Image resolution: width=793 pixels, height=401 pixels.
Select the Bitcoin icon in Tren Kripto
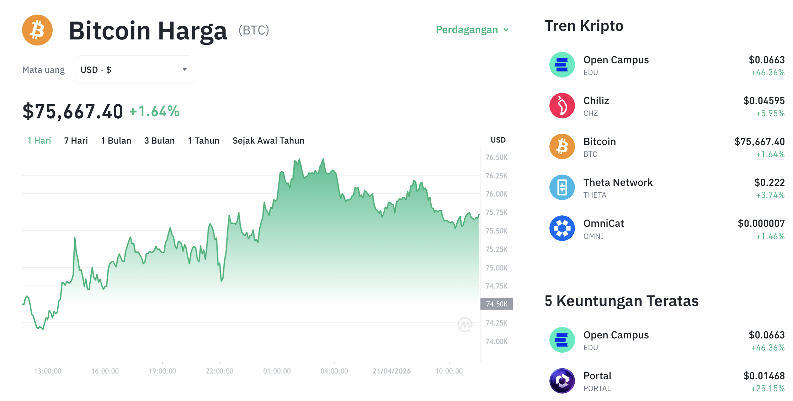(562, 146)
